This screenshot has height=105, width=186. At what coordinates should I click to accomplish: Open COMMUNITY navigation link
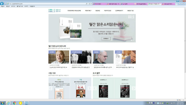click(119, 10)
